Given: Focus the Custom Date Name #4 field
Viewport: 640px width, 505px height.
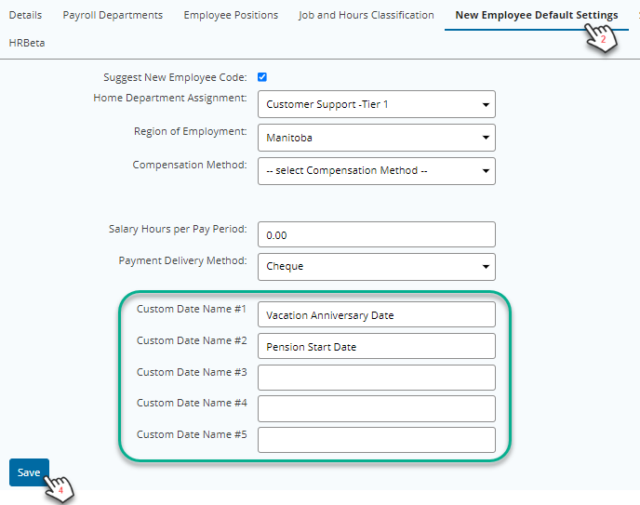Looking at the screenshot, I should click(377, 408).
